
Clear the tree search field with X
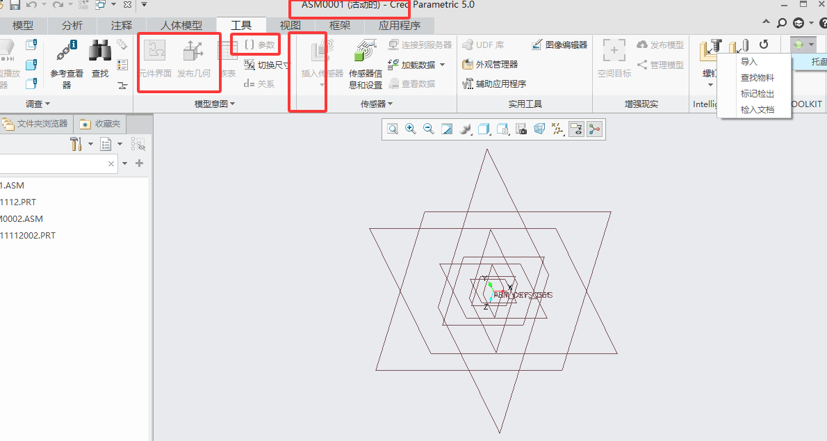coord(110,163)
